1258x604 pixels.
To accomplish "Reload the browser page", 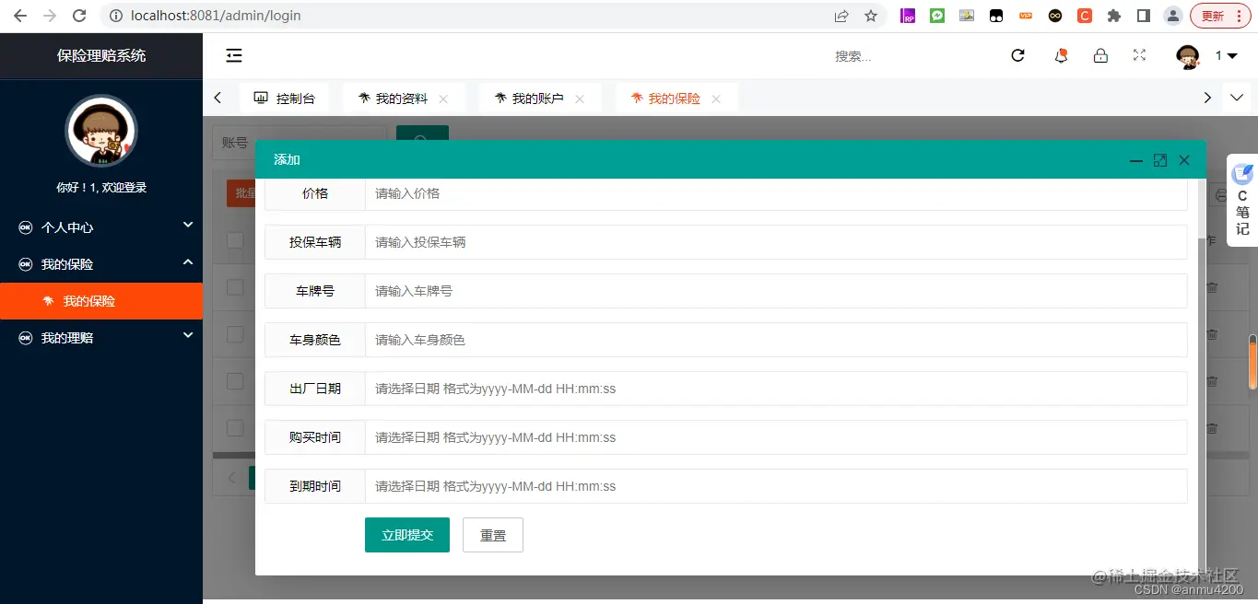I will (x=80, y=16).
